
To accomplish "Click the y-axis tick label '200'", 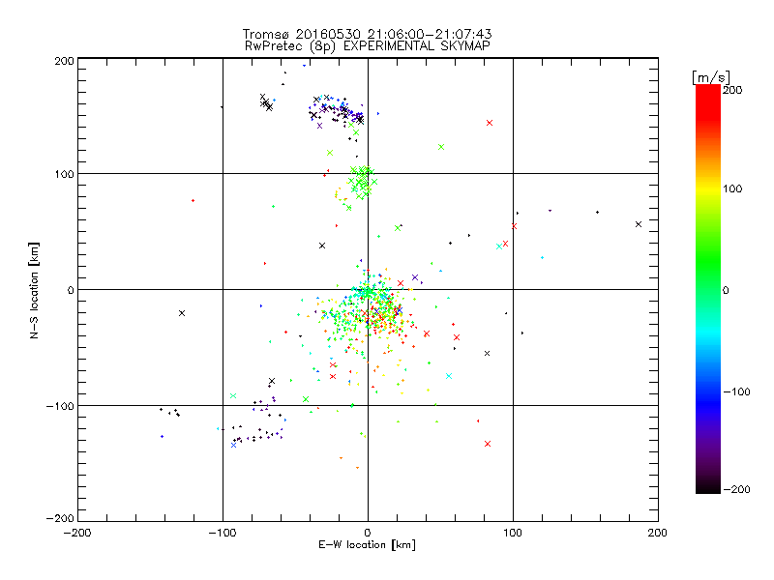I will tap(64, 61).
